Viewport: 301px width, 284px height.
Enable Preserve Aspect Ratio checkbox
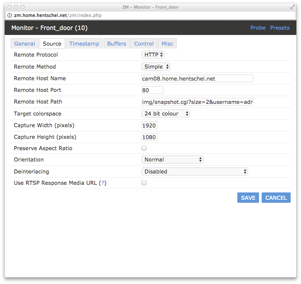click(x=144, y=148)
